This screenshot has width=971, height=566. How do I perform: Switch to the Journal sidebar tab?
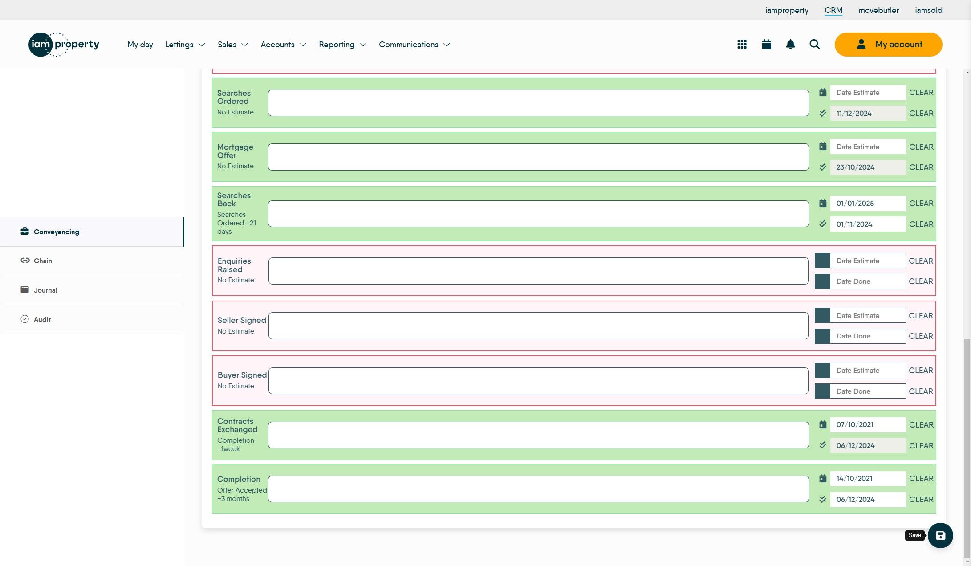click(45, 290)
